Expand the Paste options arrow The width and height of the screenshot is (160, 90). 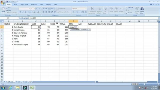point(3,13)
